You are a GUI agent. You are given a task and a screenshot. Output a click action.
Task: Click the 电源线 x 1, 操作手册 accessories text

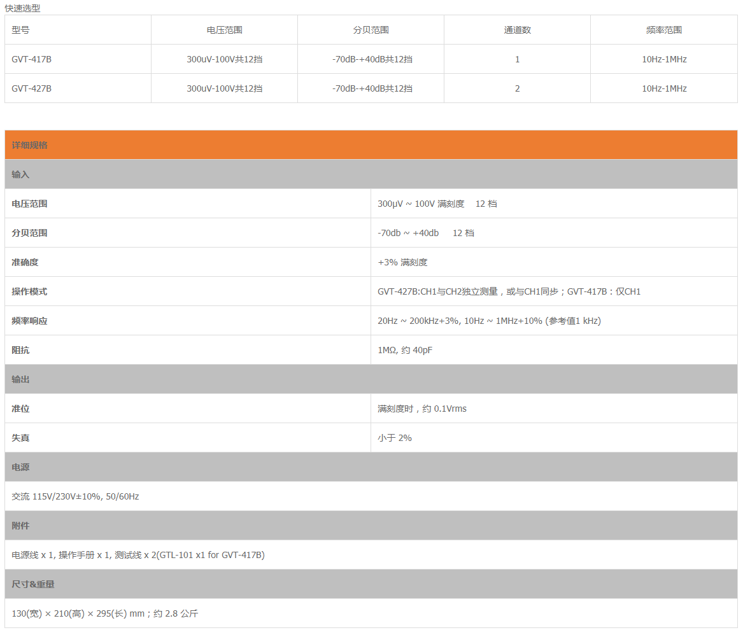pos(138,555)
